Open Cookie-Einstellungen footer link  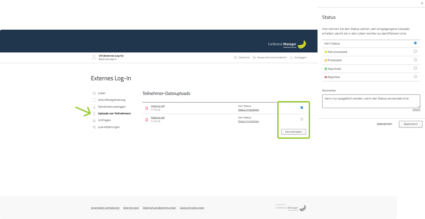tap(192, 208)
